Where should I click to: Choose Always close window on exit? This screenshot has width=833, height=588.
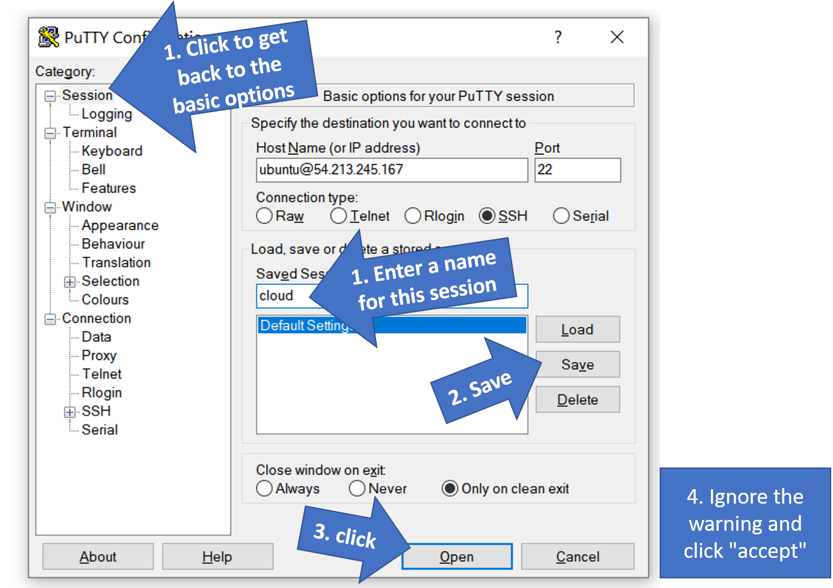264,488
